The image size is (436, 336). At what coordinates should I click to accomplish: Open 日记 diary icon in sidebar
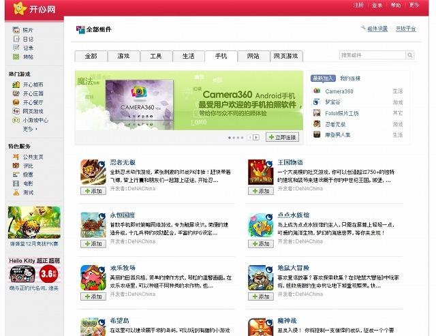pos(16,39)
